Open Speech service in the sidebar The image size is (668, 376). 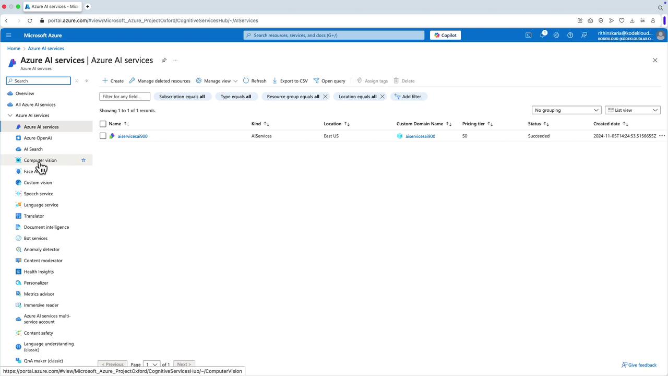coord(39,194)
